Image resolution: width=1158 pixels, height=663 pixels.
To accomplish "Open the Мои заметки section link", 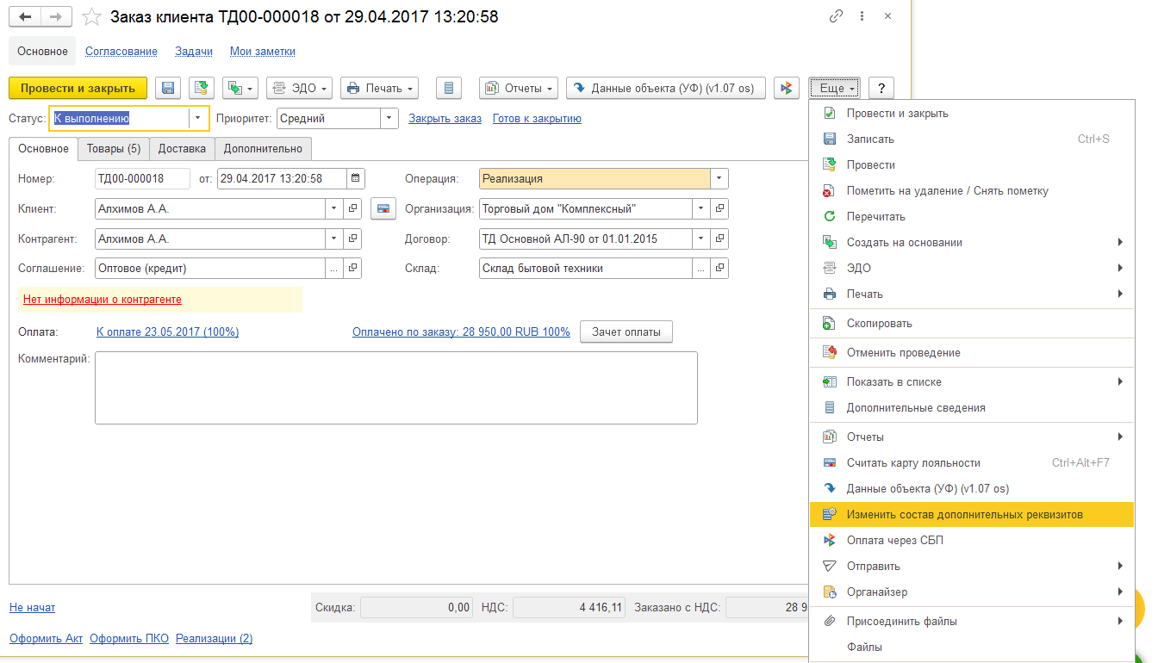I will pyautogui.click(x=263, y=51).
